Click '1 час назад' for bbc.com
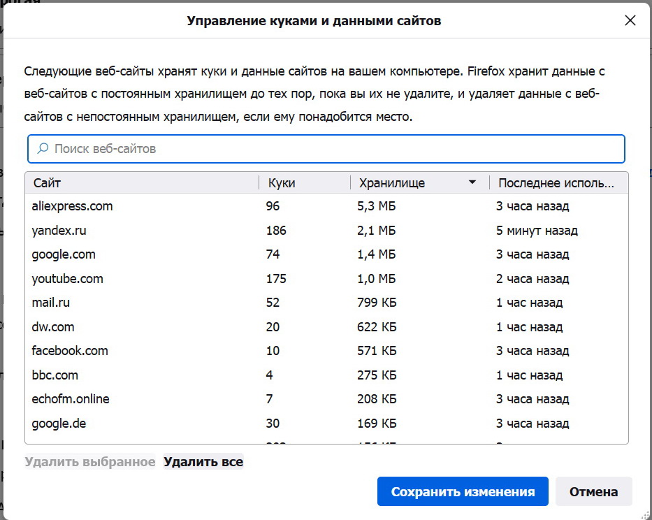Viewport: 652px width, 520px height. point(529,375)
